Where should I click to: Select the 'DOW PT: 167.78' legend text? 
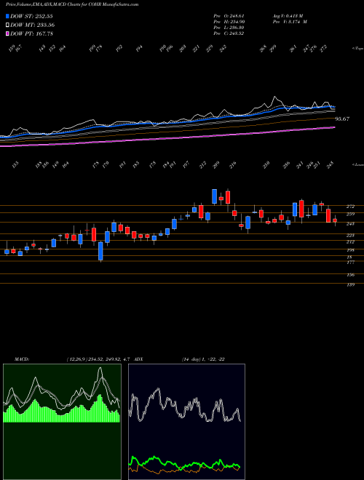tap(31, 33)
